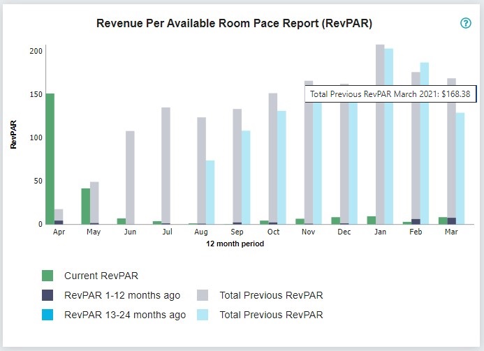Image resolution: width=484 pixels, height=351 pixels.
Task: Click the light blue February bar
Action: click(425, 143)
